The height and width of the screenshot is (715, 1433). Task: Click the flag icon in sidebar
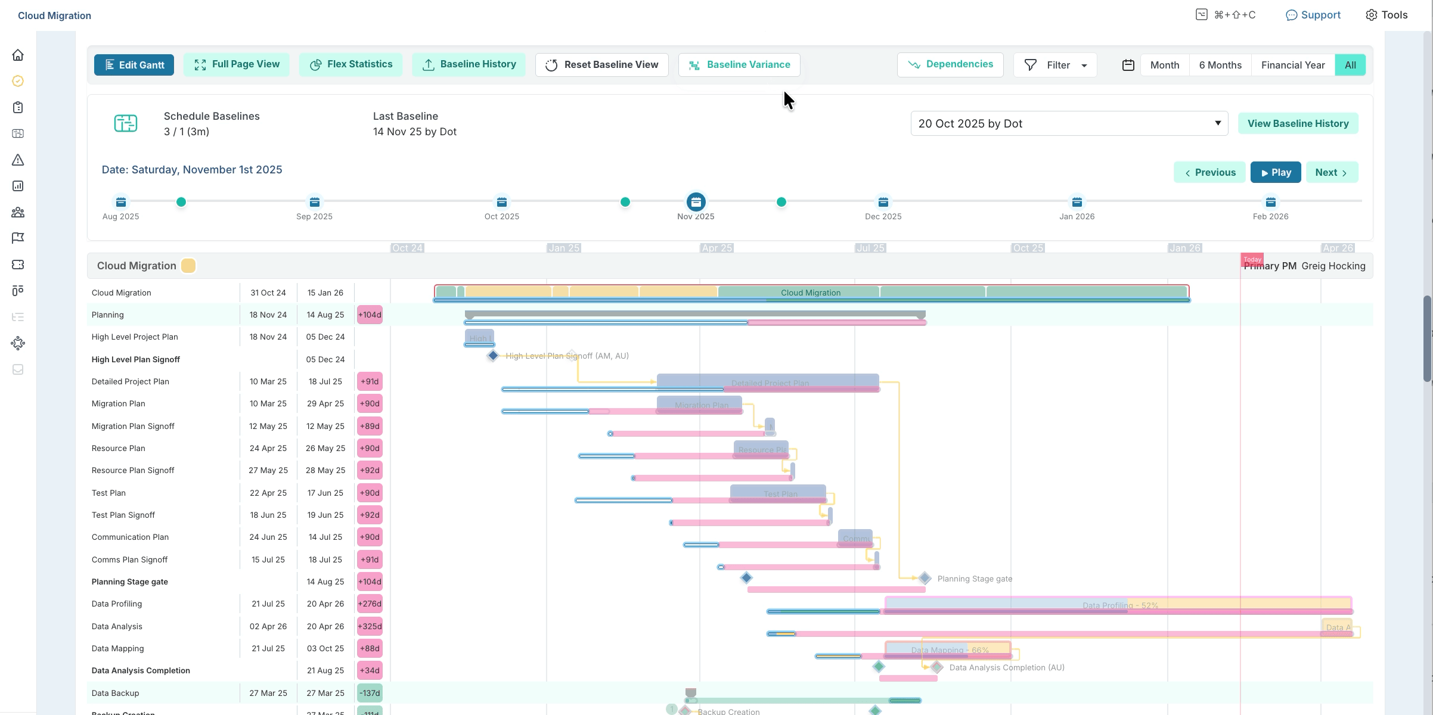18,238
